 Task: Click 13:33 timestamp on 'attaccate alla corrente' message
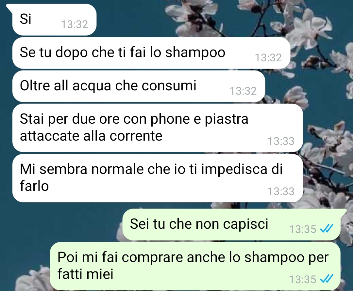[x=281, y=141]
